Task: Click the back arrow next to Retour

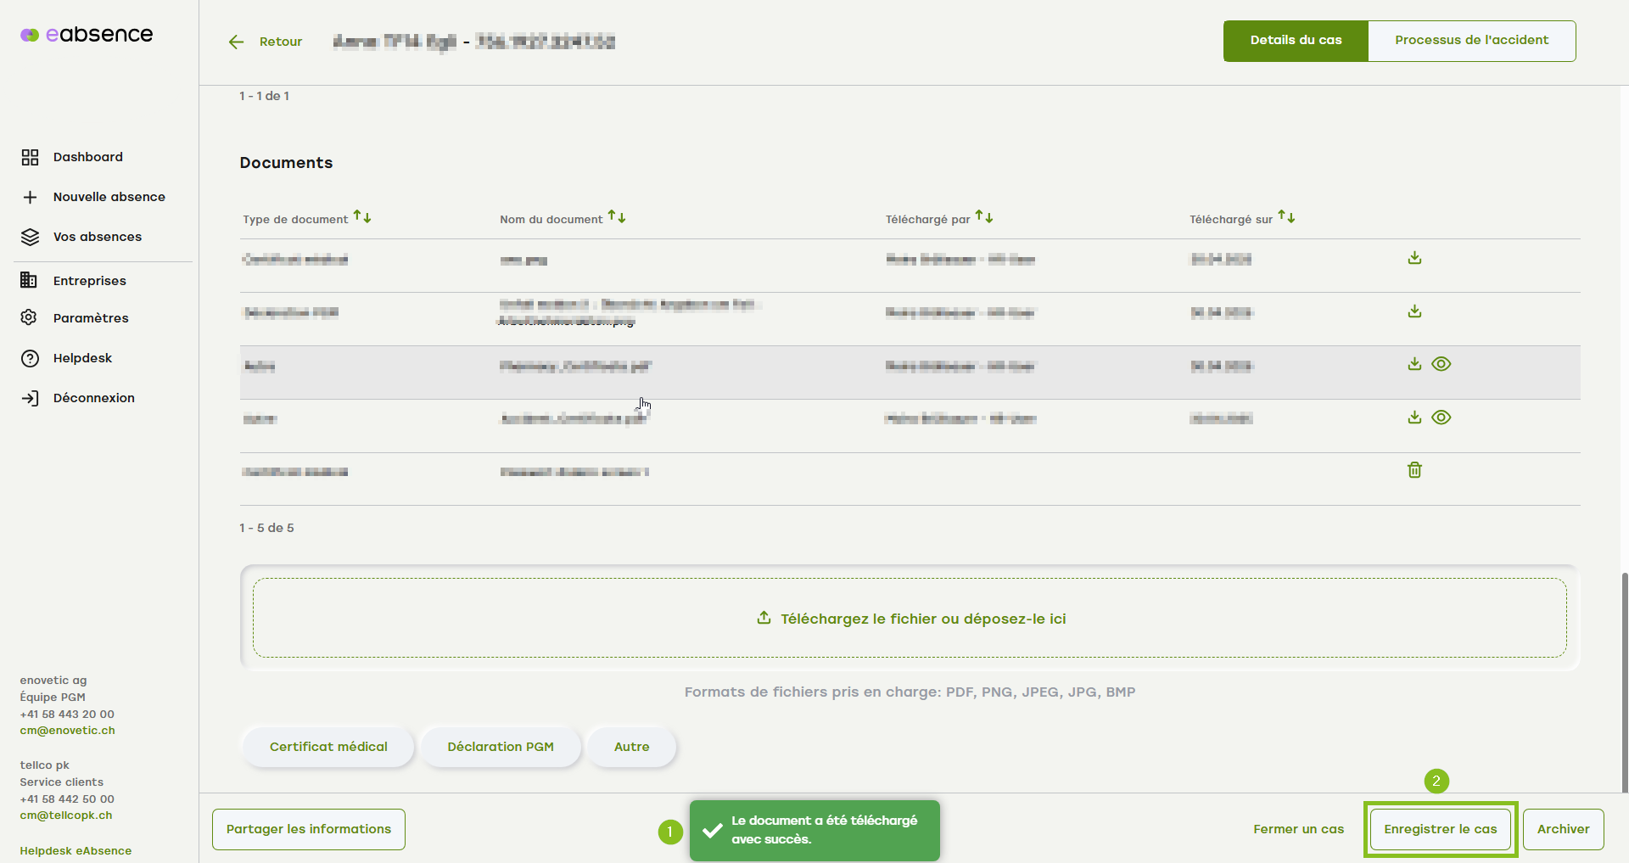Action: [x=236, y=42]
